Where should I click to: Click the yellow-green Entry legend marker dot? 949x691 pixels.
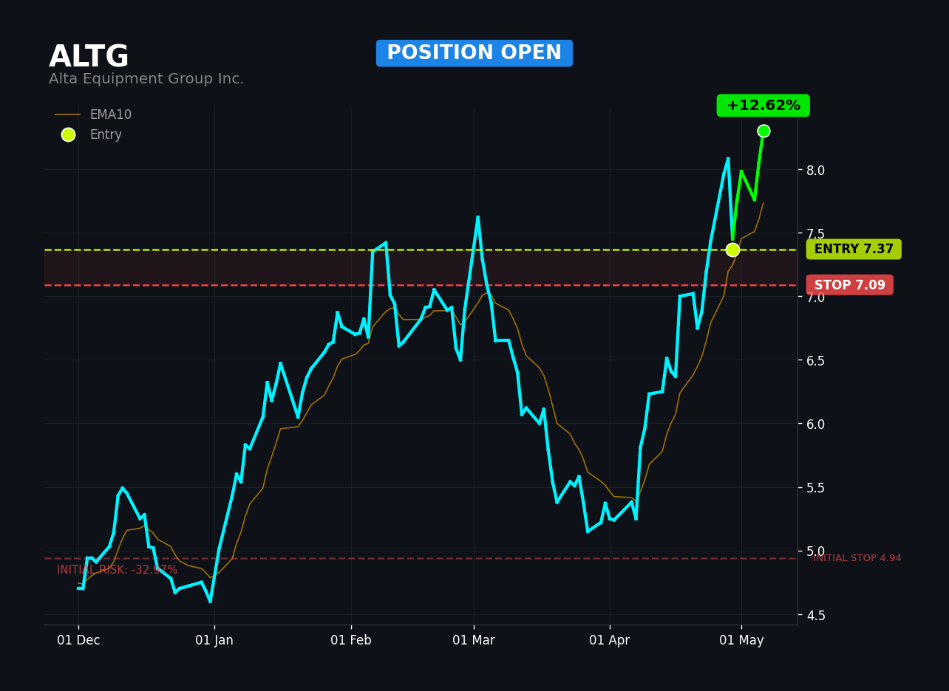68,135
